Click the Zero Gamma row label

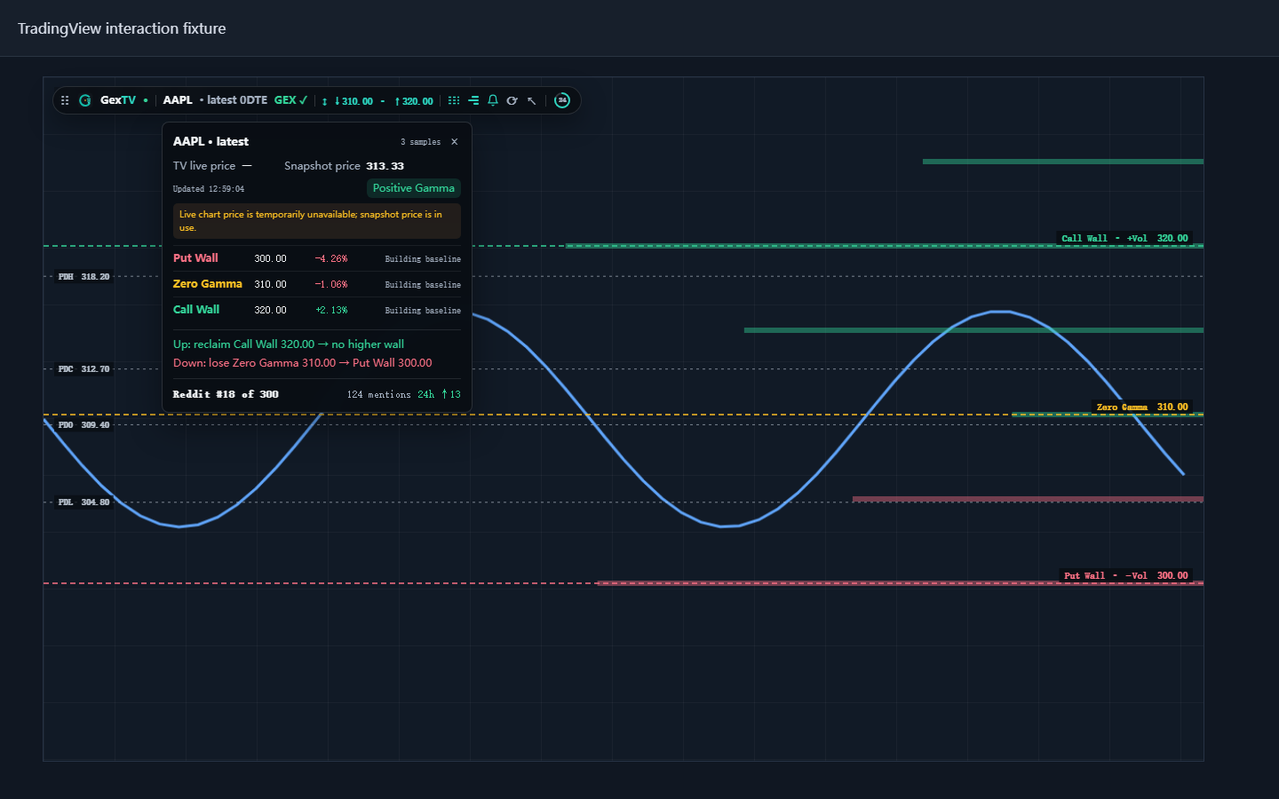(x=208, y=284)
